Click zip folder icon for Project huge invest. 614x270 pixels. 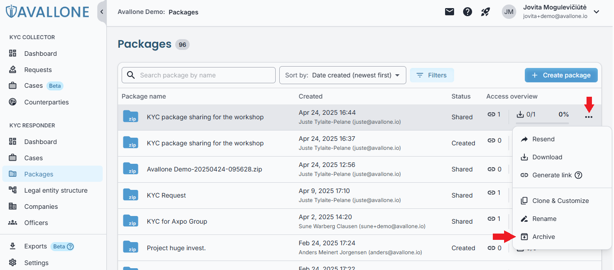[131, 247]
